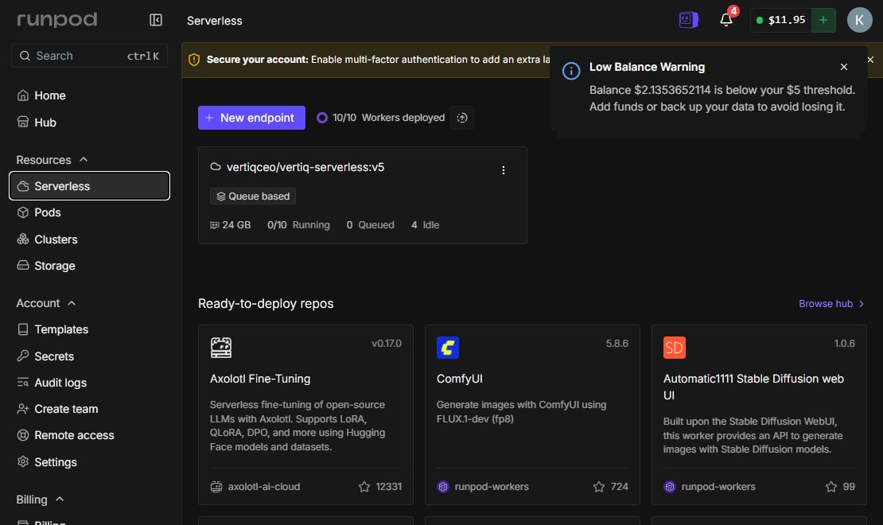Click the cloud icon beside vertiq-serverless:v5
Screen dimensions: 883x525
click(215, 167)
